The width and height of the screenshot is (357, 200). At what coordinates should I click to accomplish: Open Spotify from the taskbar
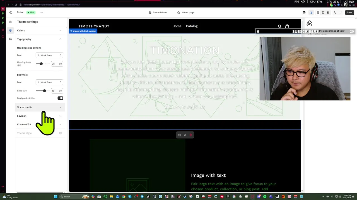pyautogui.click(x=265, y=197)
